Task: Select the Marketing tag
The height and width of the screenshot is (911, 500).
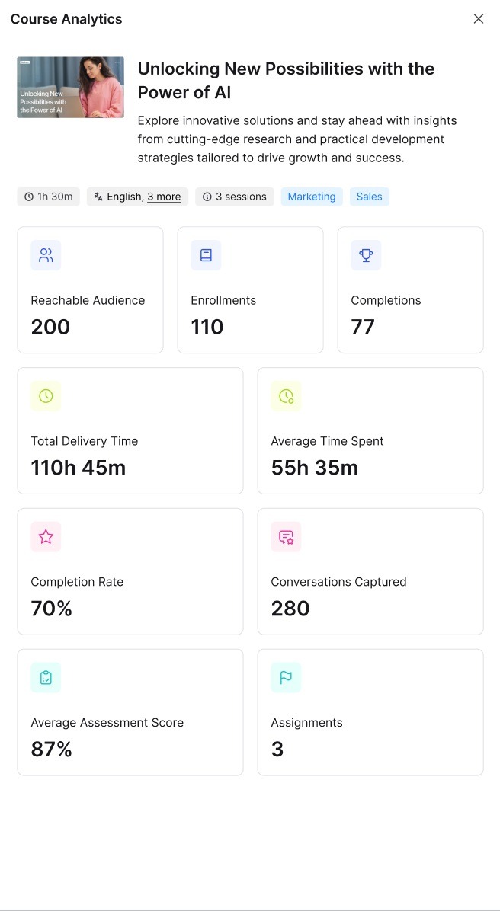Action: click(312, 197)
